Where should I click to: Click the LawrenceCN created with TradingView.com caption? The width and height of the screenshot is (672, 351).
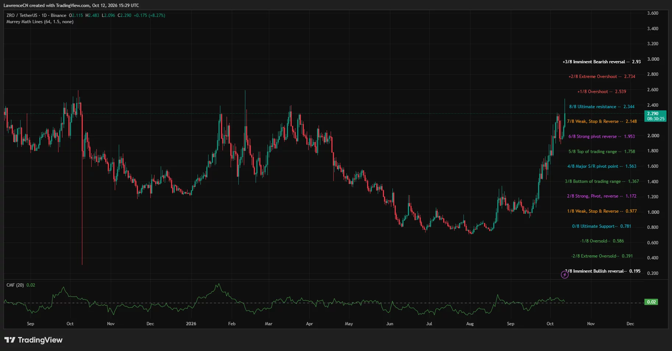pos(71,6)
